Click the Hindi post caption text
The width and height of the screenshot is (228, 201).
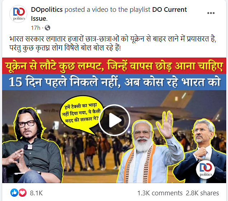(113, 43)
